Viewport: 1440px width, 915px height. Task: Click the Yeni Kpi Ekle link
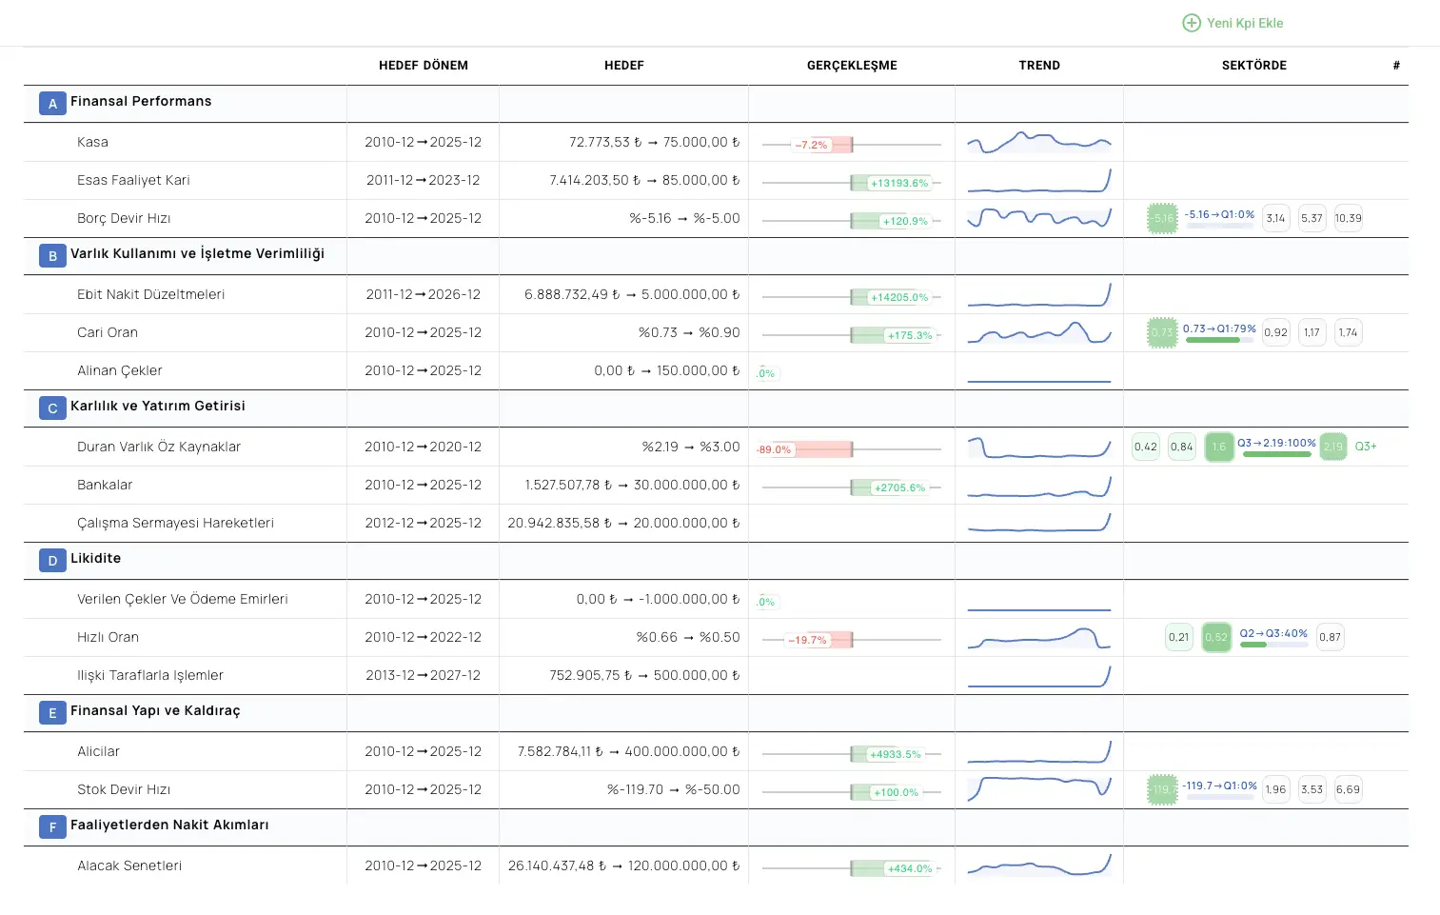click(x=1244, y=23)
